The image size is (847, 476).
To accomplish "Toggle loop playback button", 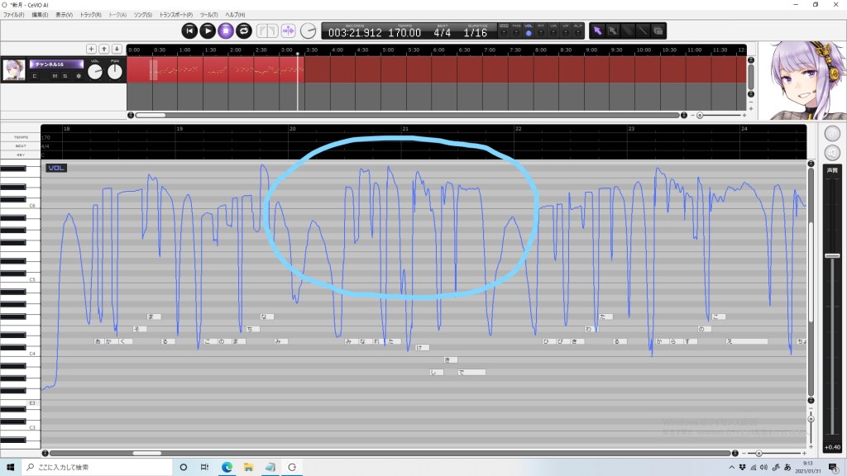I will tap(244, 31).
